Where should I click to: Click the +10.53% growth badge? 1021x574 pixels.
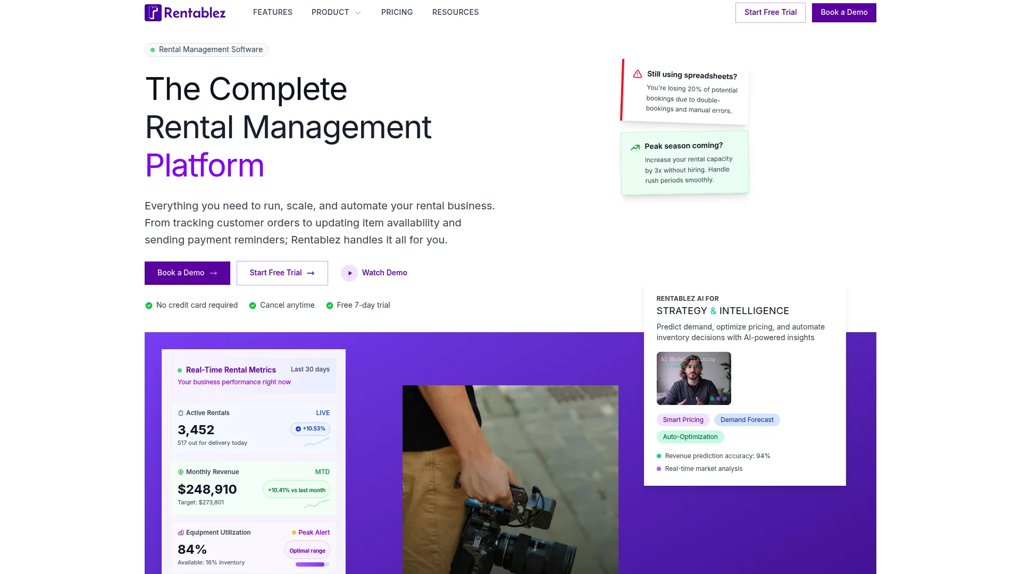pyautogui.click(x=310, y=429)
